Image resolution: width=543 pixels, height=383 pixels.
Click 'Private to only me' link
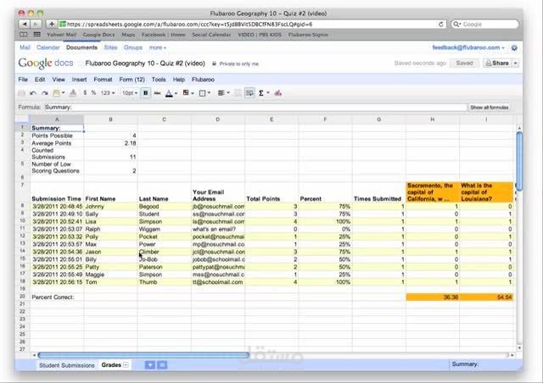coord(239,64)
